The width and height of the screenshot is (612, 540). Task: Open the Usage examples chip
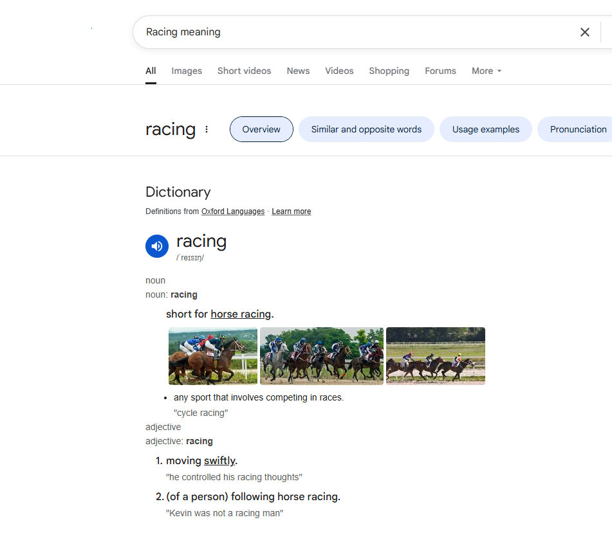pos(485,129)
